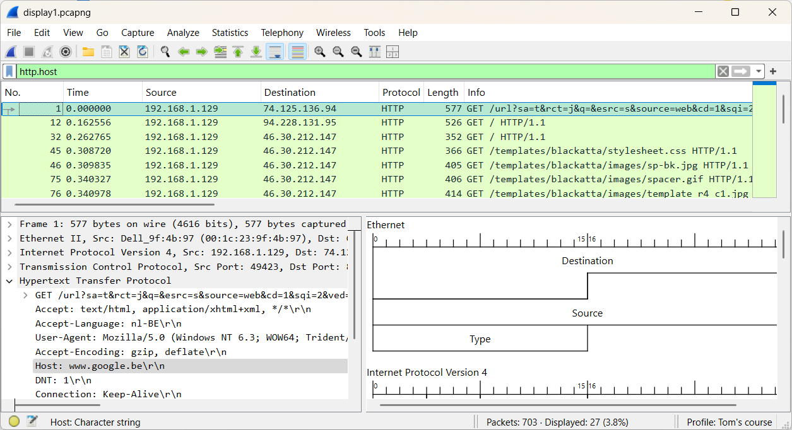Sort by Length column header

point(444,92)
